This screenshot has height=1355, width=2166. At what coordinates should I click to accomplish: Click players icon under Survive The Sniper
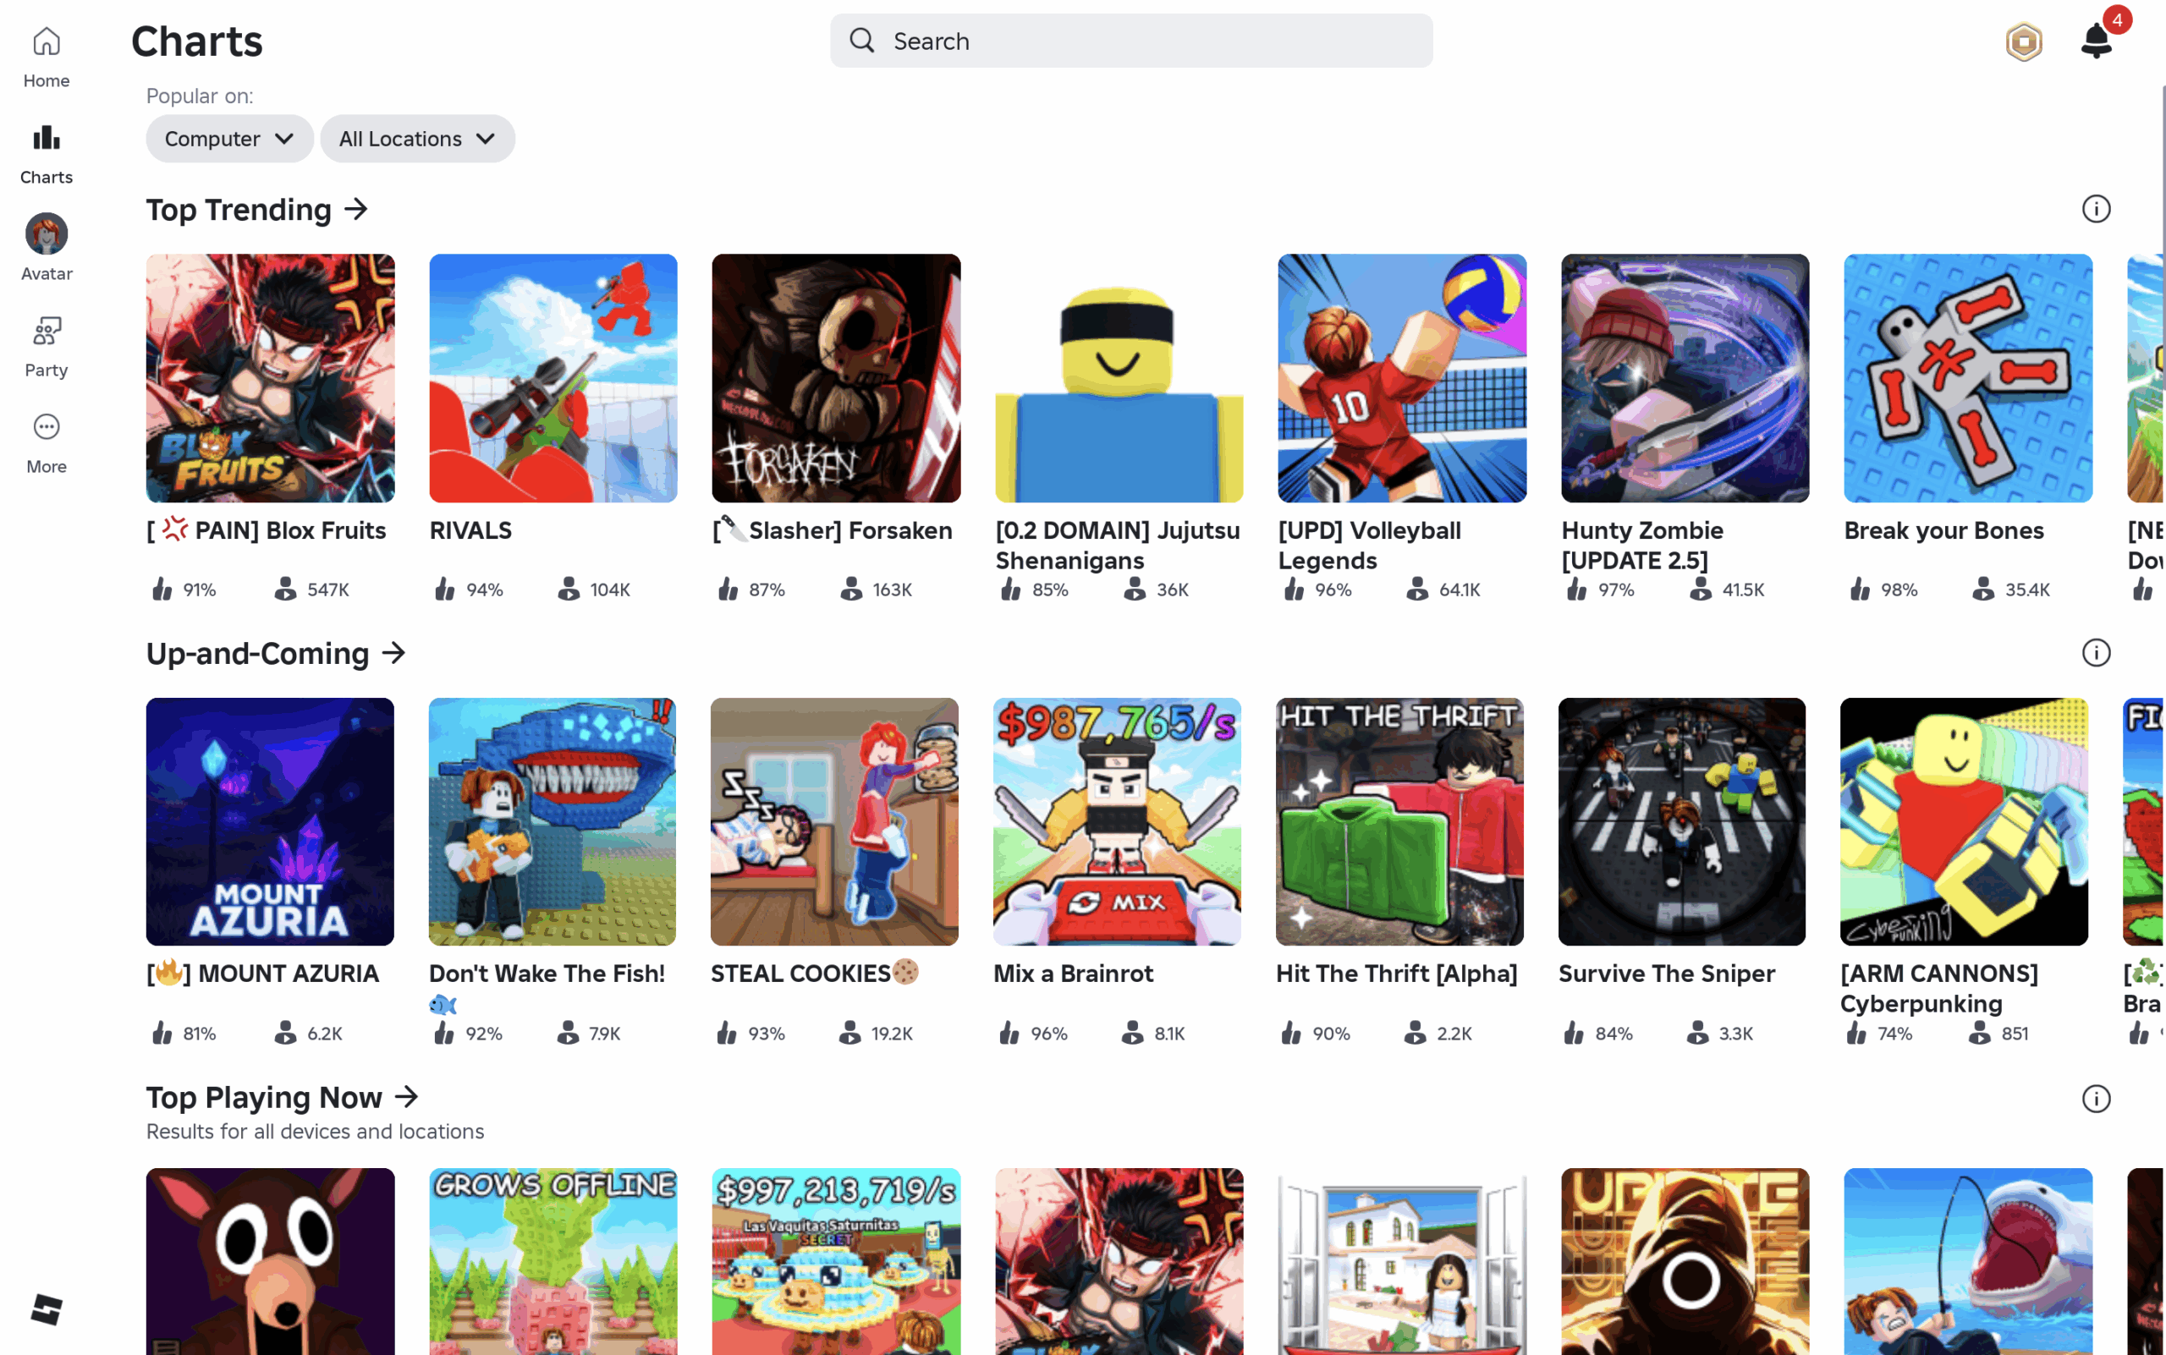(1698, 1033)
